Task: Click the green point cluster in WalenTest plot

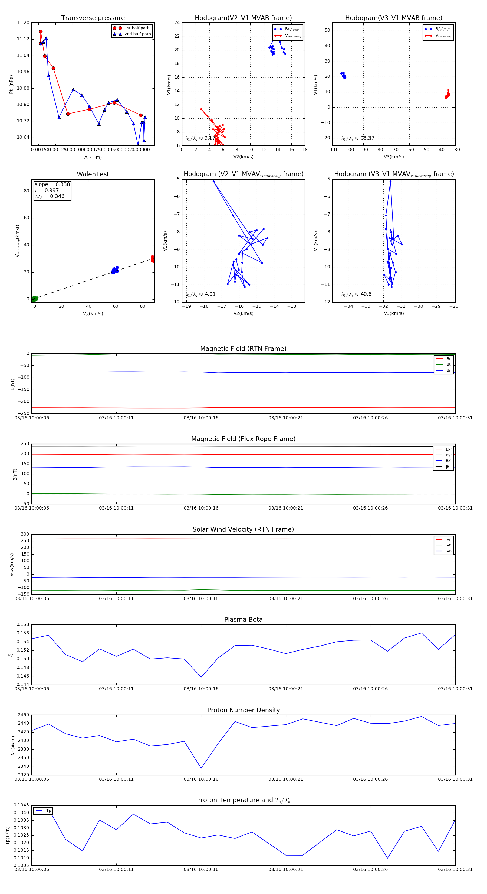Action: coord(35,299)
